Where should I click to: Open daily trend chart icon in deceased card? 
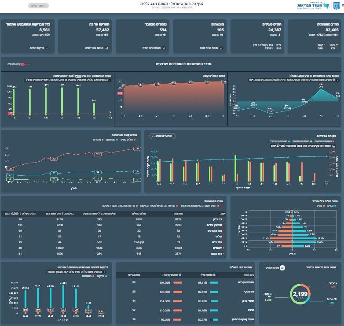click(164, 48)
